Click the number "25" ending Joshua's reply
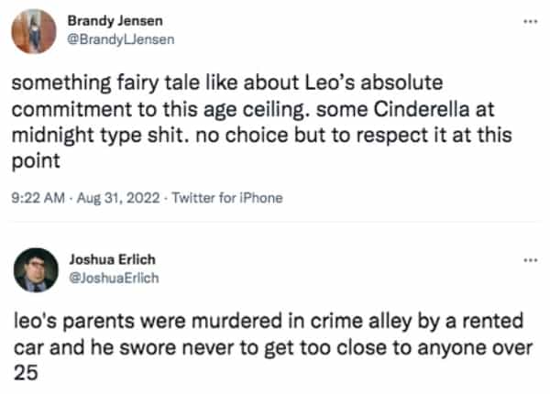 24,371
